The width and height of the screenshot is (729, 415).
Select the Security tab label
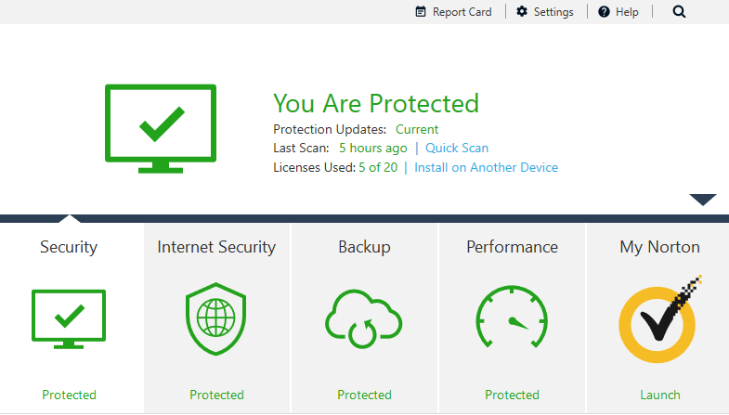pos(69,247)
